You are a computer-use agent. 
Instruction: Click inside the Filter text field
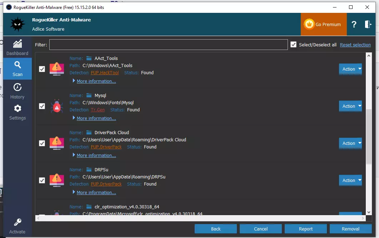tap(168, 45)
